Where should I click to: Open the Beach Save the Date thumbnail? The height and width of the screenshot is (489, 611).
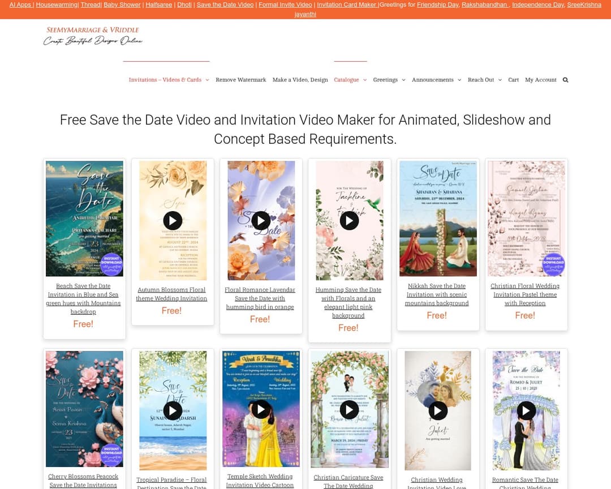pyautogui.click(x=84, y=218)
